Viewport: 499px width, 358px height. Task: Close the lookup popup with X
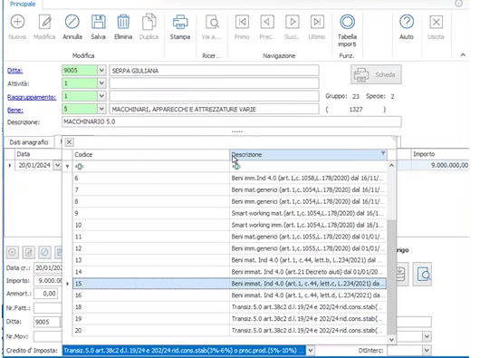[69, 142]
